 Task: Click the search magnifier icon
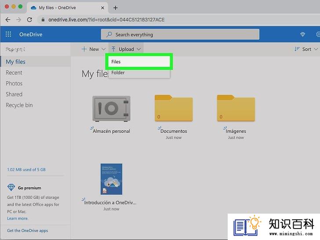tap(109, 34)
